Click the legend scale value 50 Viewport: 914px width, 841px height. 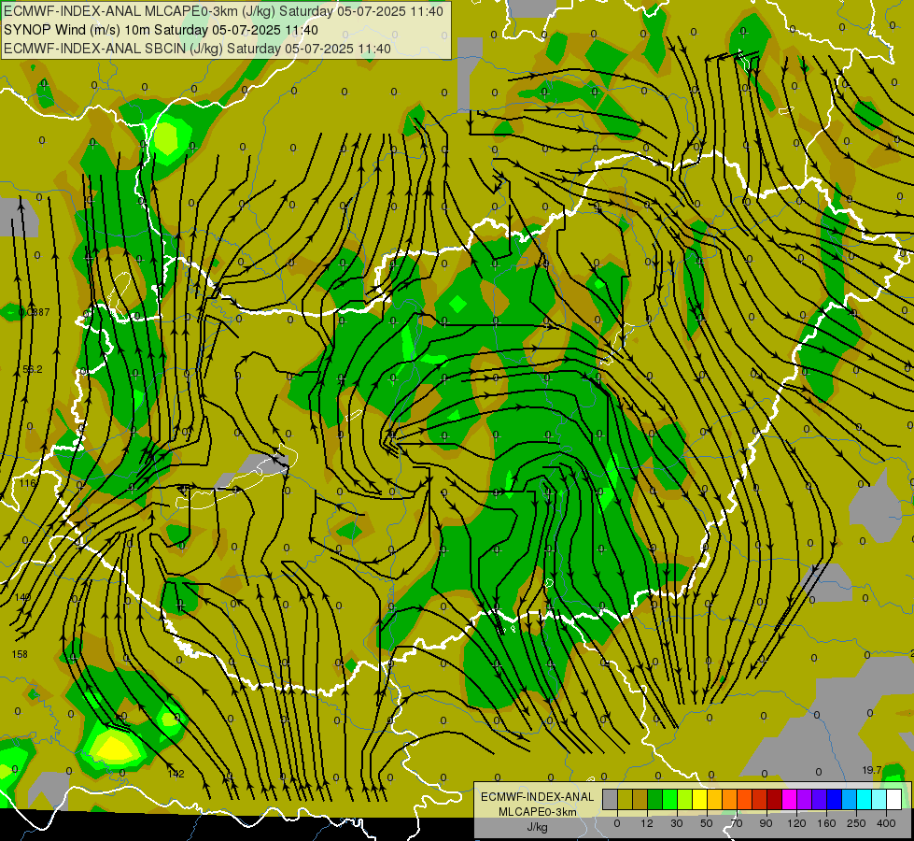[x=707, y=823]
